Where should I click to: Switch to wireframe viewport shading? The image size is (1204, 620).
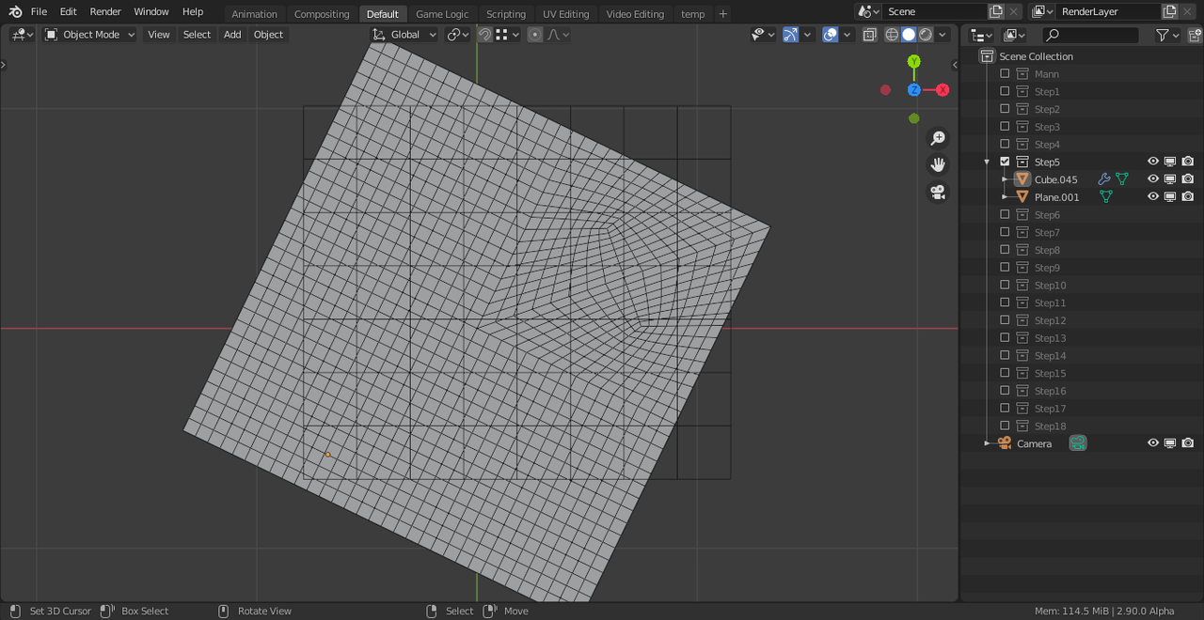892,35
